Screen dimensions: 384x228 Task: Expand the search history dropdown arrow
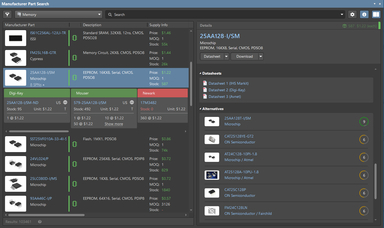pyautogui.click(x=342, y=15)
